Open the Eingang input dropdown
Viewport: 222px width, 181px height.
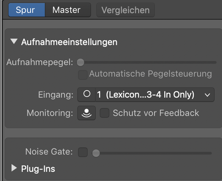(x=146, y=95)
